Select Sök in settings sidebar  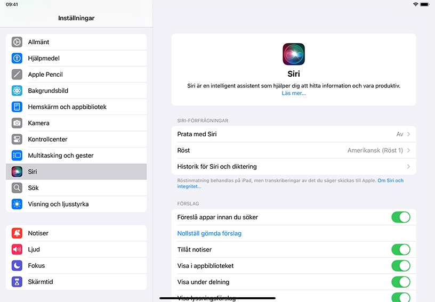point(76,188)
